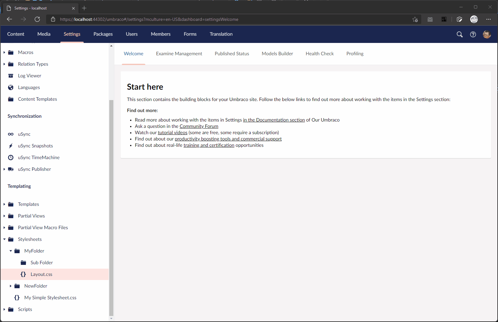Select My Simple Stylesheet.css in tree
The height and width of the screenshot is (322, 498).
[x=50, y=298]
